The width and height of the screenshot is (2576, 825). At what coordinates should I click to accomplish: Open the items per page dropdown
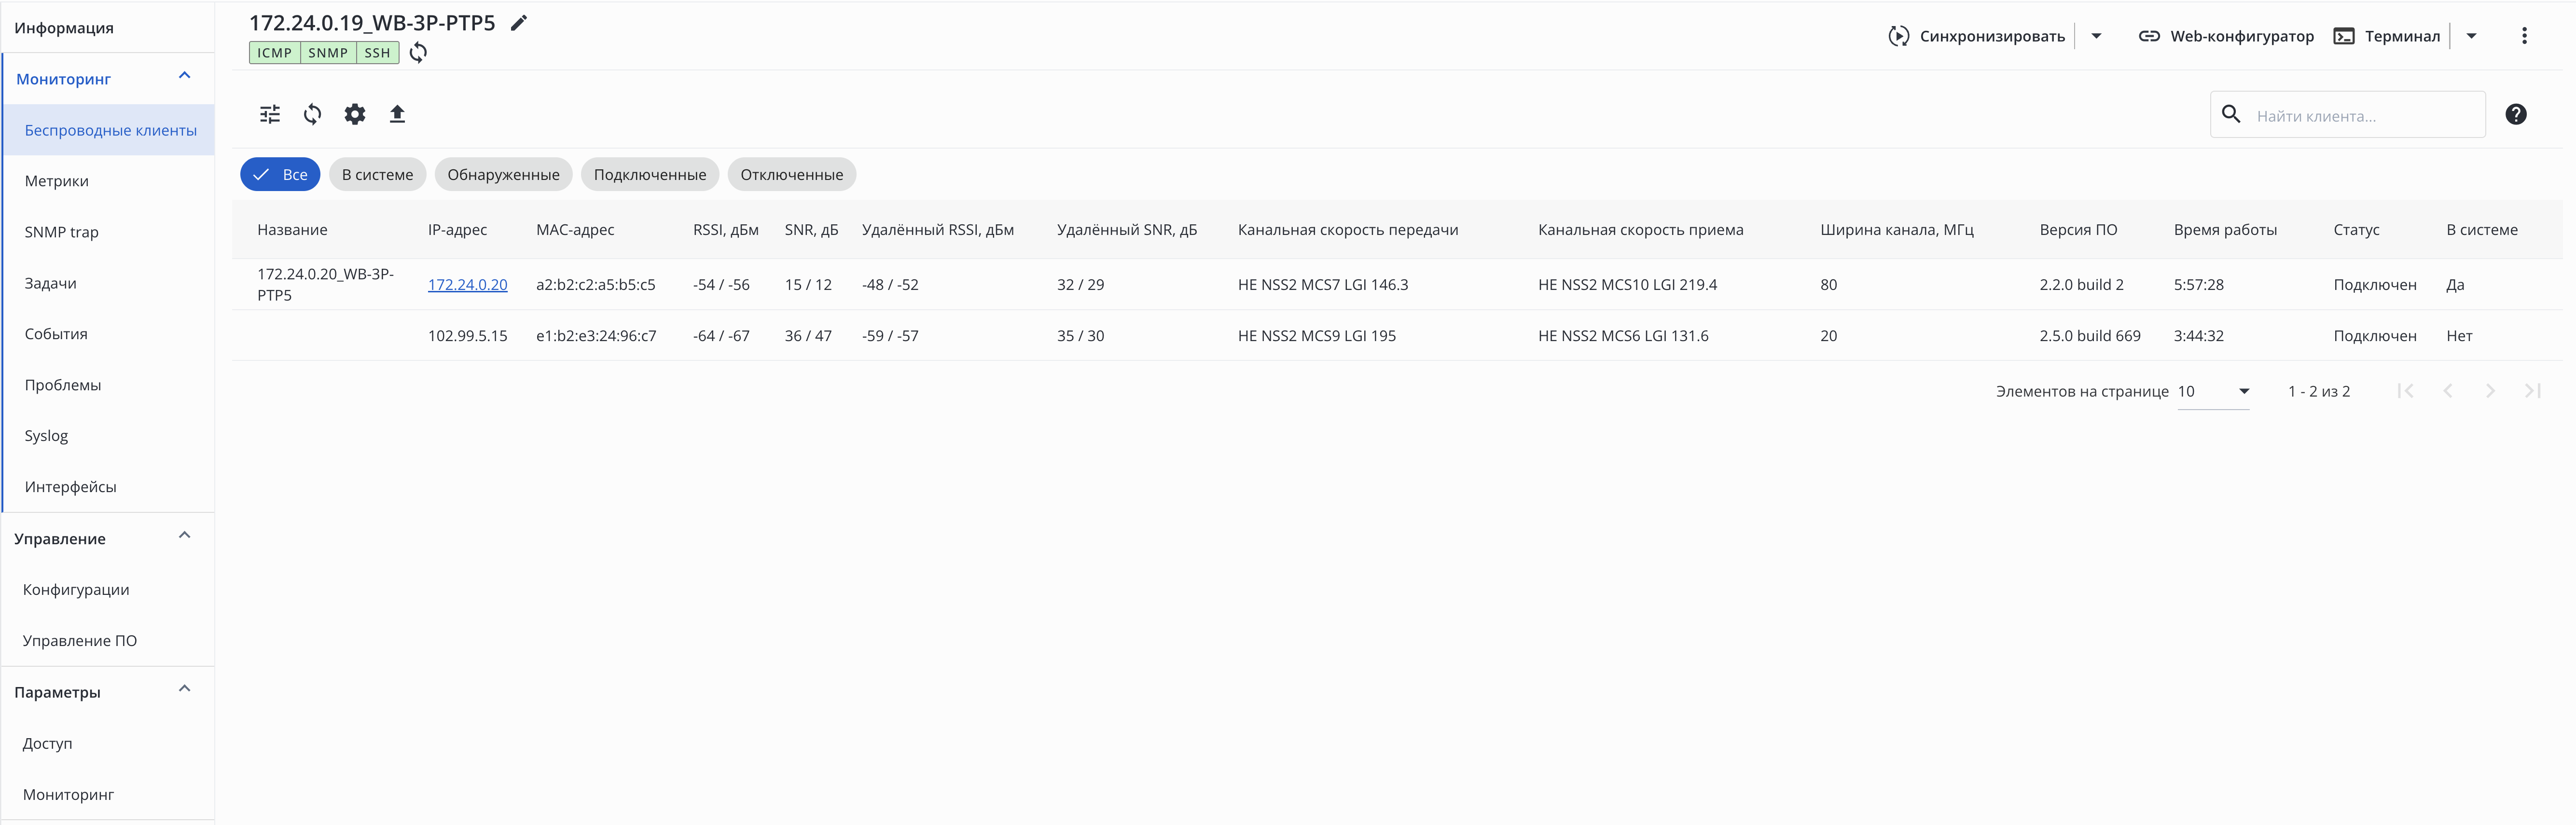coord(2213,391)
